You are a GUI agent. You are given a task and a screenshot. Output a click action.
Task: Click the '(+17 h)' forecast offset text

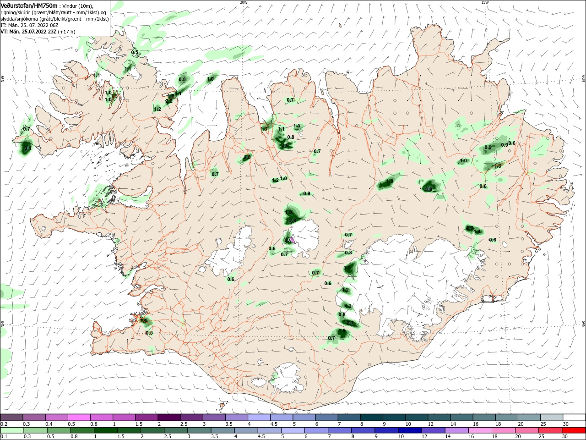67,32
